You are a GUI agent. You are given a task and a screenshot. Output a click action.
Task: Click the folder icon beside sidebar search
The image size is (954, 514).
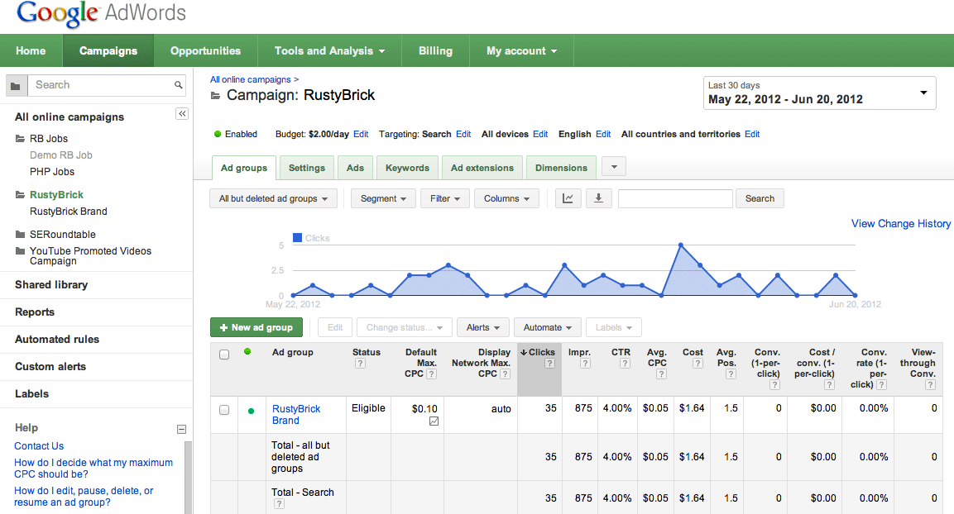[15, 85]
